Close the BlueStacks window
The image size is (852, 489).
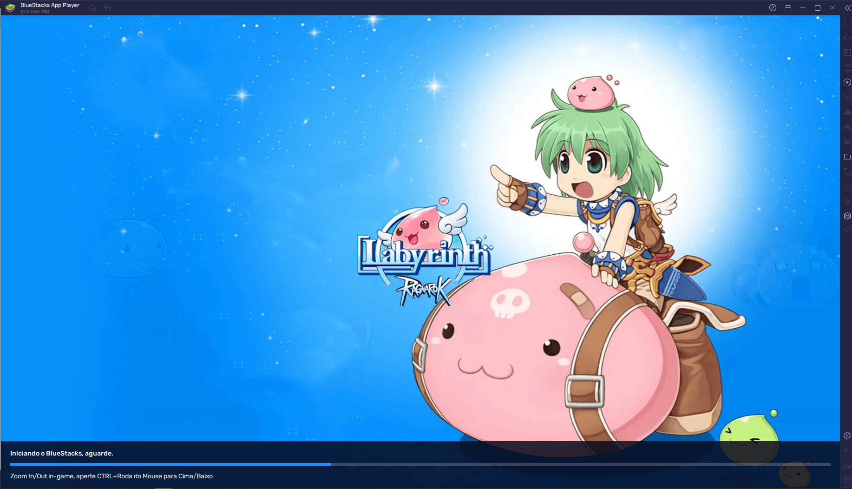point(832,8)
